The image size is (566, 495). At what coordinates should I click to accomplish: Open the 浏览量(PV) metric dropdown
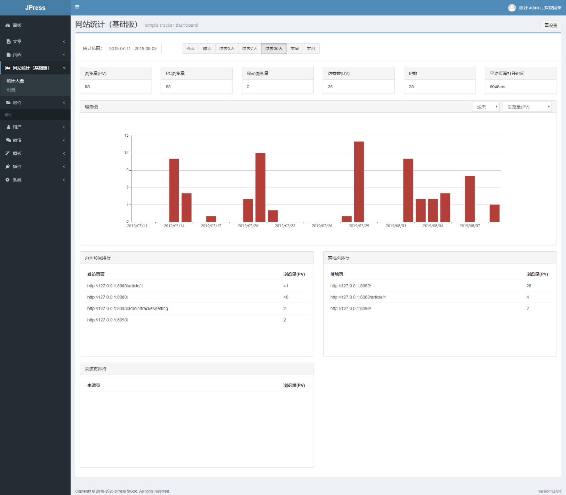(x=527, y=107)
